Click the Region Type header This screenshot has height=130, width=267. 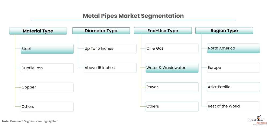[224, 31]
